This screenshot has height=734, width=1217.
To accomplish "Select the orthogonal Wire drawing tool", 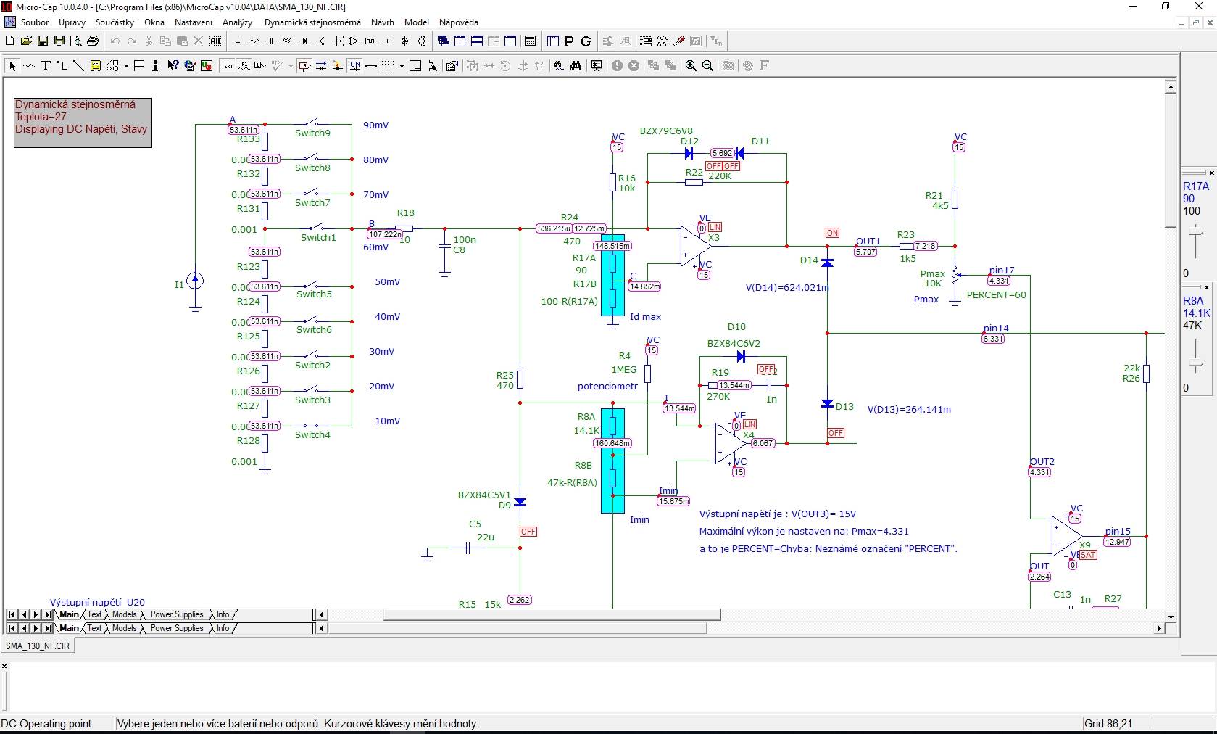I will [x=62, y=66].
